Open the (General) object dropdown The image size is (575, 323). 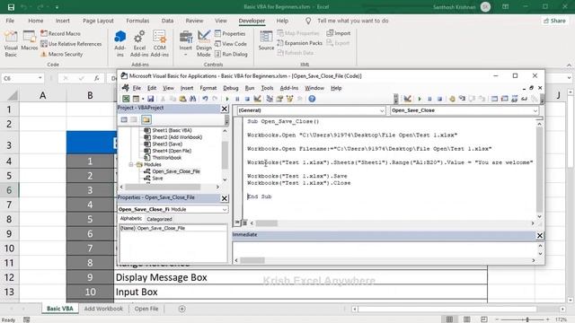pos(382,110)
